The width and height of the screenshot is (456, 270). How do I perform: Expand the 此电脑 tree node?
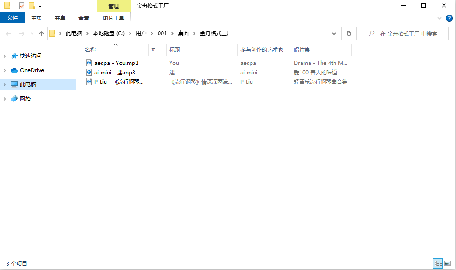[4, 85]
